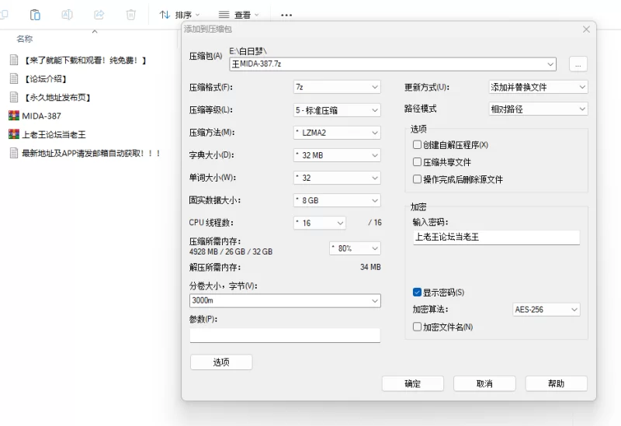The image size is (621, 426).
Task: Select the 【来了就能下载和观看！纯免费！】 file
Action: pos(78,61)
